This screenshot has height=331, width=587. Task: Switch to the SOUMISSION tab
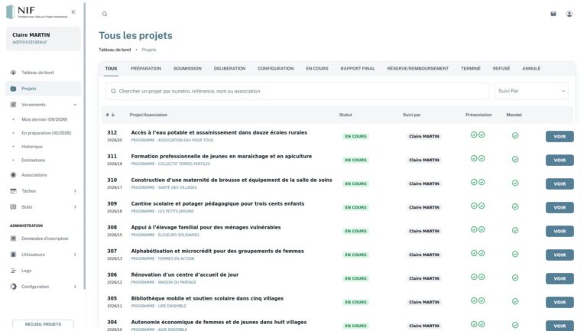pos(187,69)
